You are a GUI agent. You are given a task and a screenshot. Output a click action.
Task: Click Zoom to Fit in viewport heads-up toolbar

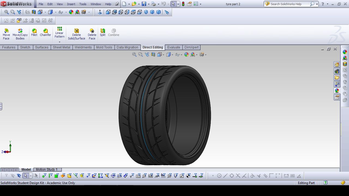pos(134,55)
